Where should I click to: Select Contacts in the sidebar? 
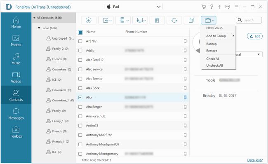point(16,95)
